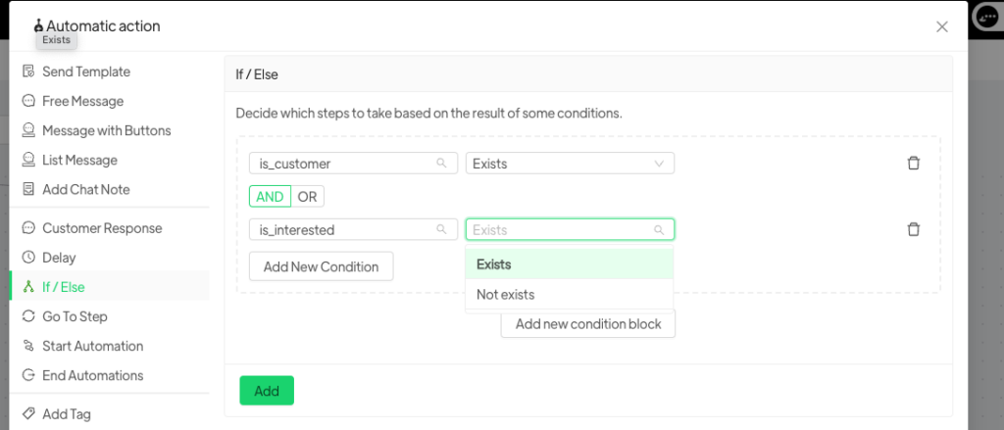Click Add new condition block button

coord(588,324)
